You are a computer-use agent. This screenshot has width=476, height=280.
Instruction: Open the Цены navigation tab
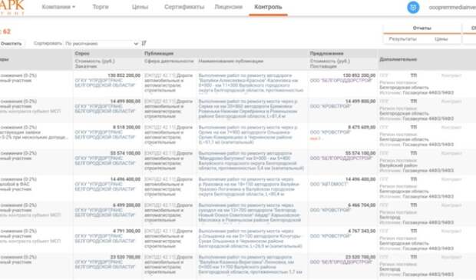coord(140,7)
